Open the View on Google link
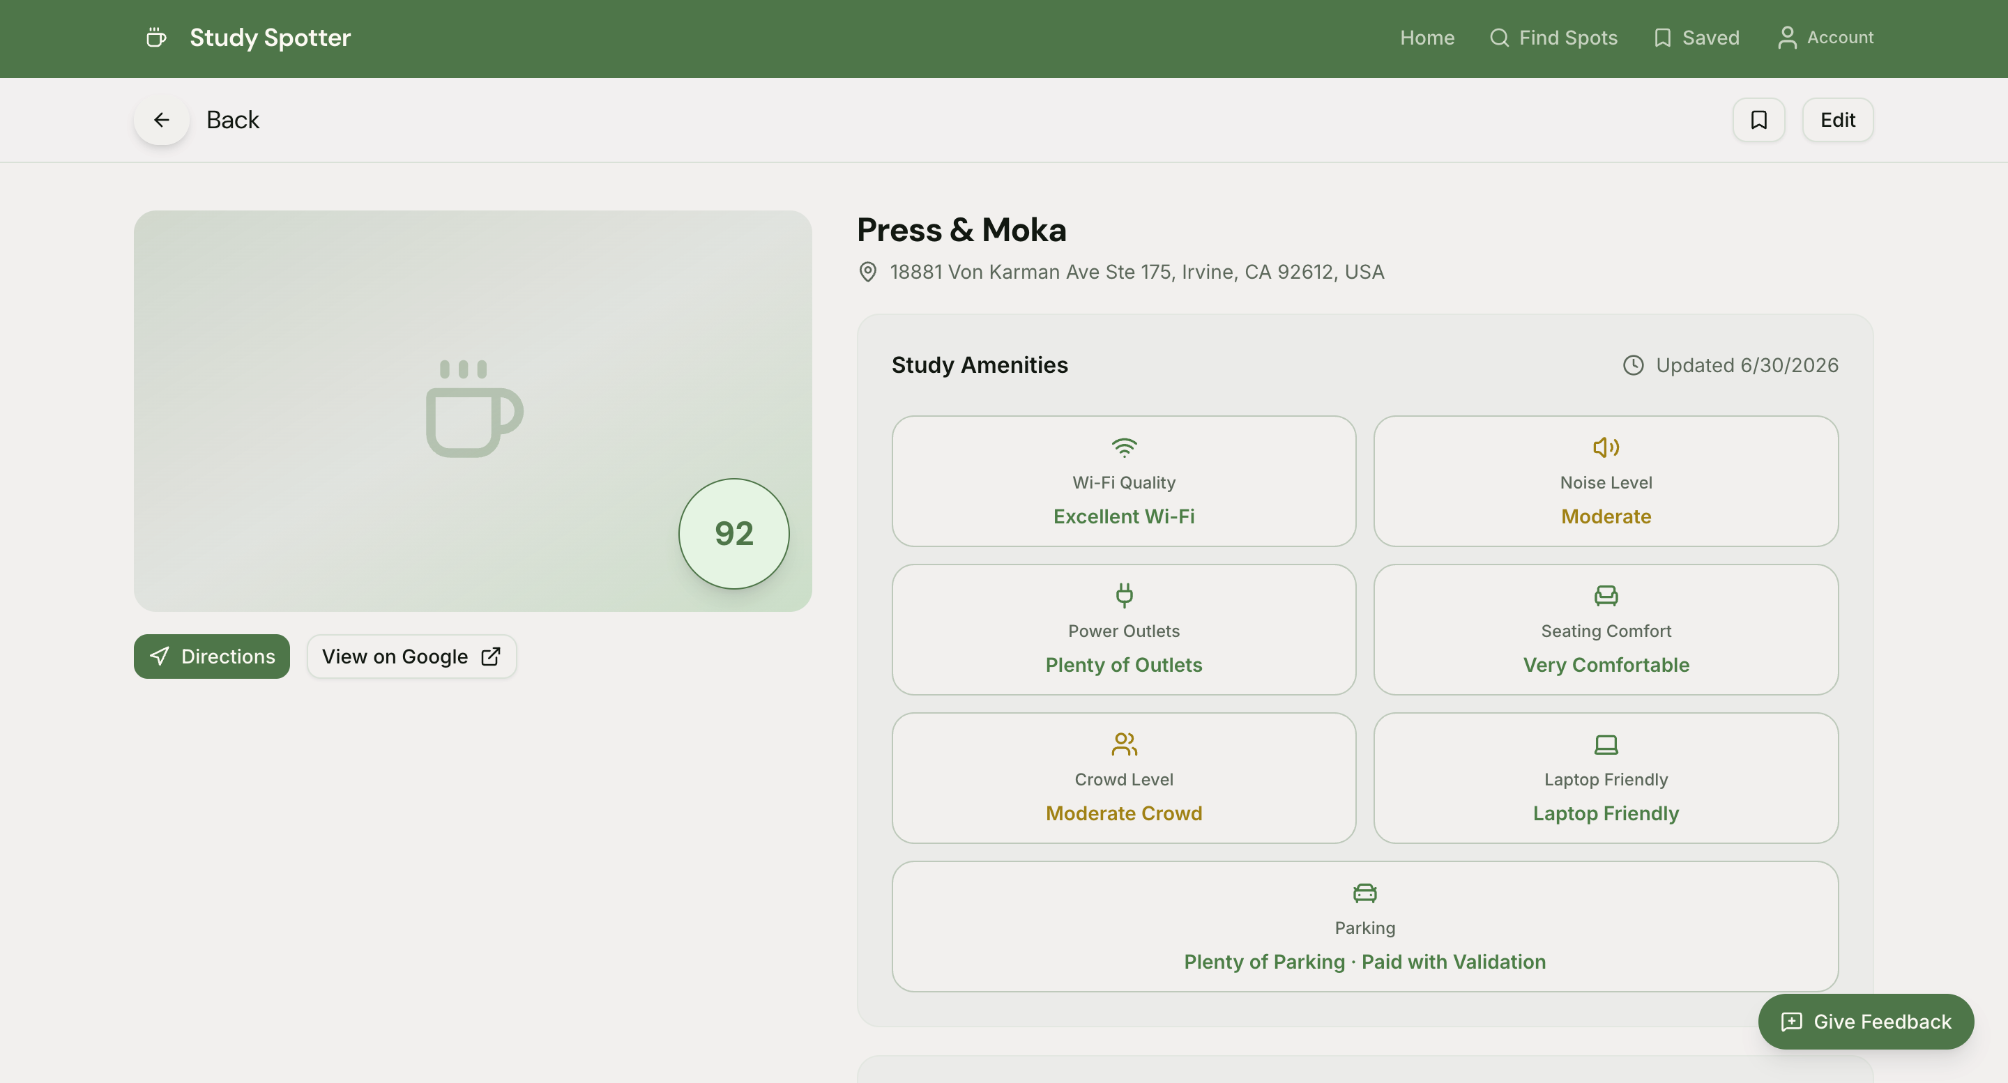Image resolution: width=2008 pixels, height=1083 pixels. 411,656
